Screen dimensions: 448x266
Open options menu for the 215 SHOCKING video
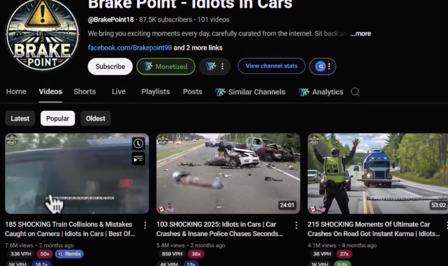pos(445,225)
